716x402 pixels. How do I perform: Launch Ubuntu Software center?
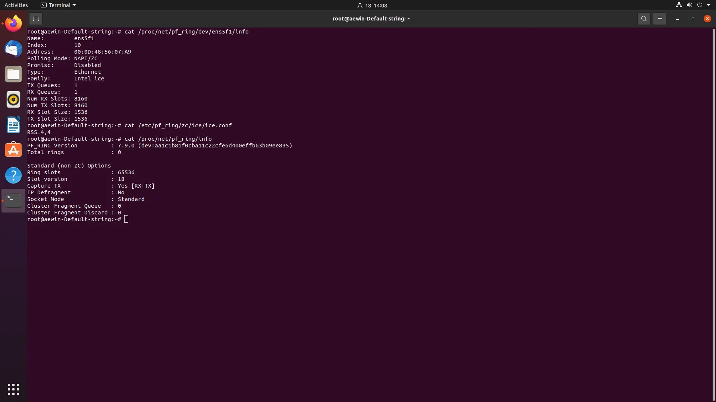pos(13,150)
